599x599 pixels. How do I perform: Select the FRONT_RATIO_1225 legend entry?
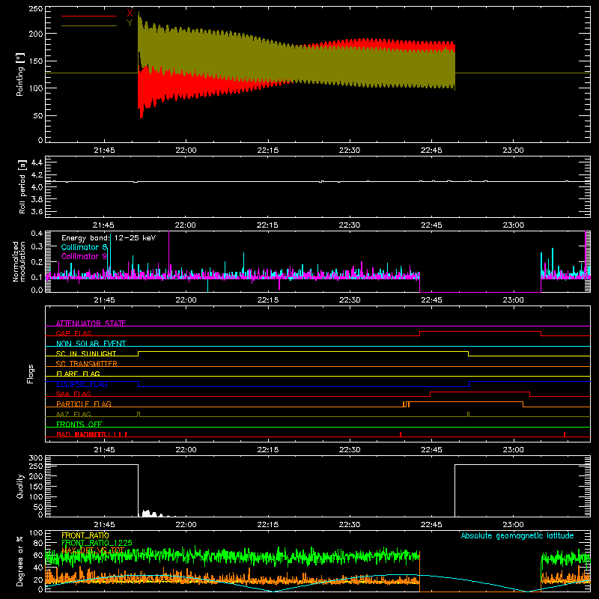tap(97, 543)
